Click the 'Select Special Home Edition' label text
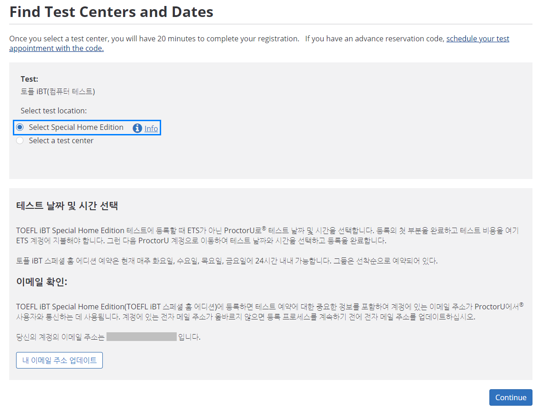Viewport: 538px width, 408px height. pyautogui.click(x=76, y=127)
